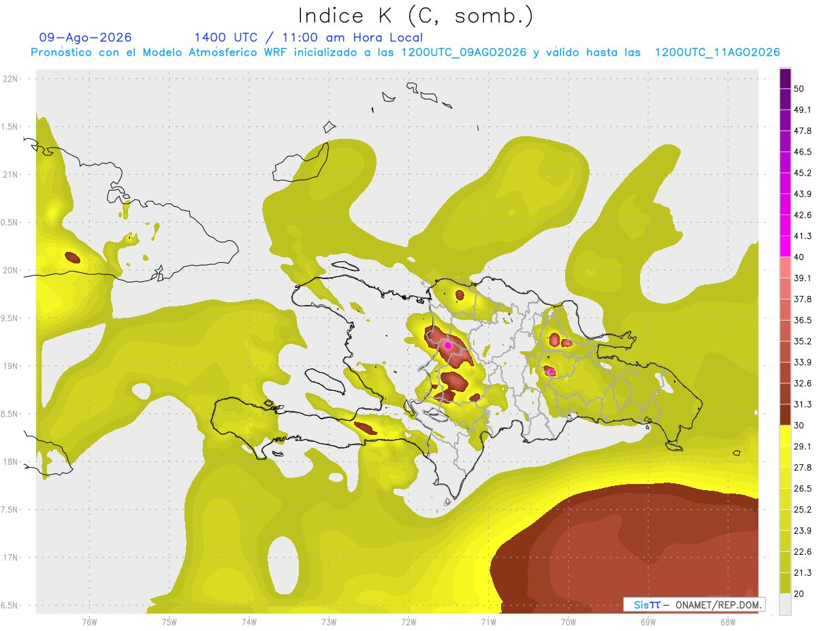Click the dark purple swatch above 50
This screenshot has width=817, height=631.
click(x=785, y=79)
